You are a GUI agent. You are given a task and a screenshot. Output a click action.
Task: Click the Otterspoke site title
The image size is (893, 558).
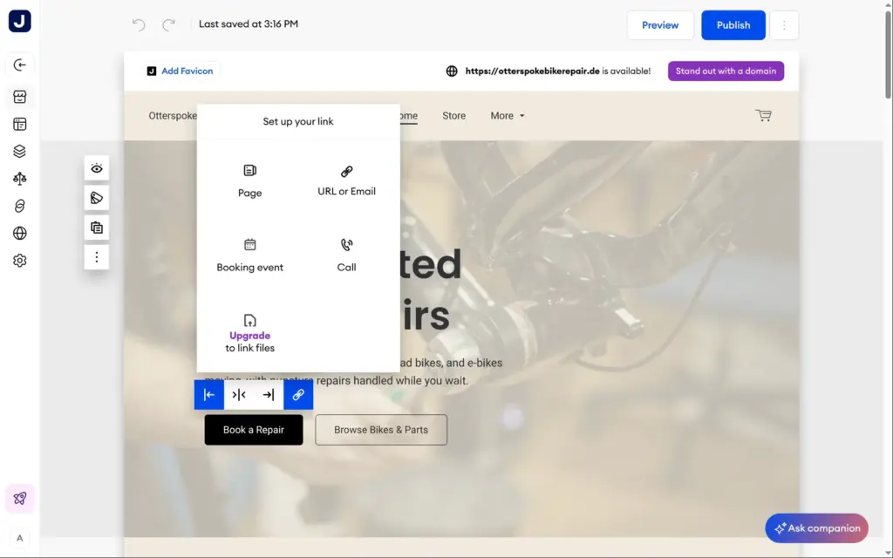tap(173, 116)
